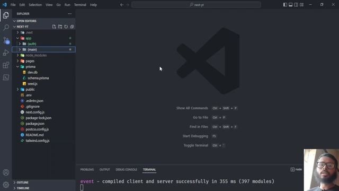This screenshot has width=339, height=191.
Task: Click New File icon in NEXT-YT header
Action: click(x=54, y=27)
